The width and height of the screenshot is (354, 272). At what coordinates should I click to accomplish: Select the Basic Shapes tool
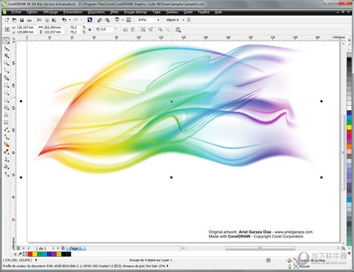pyautogui.click(x=6, y=107)
